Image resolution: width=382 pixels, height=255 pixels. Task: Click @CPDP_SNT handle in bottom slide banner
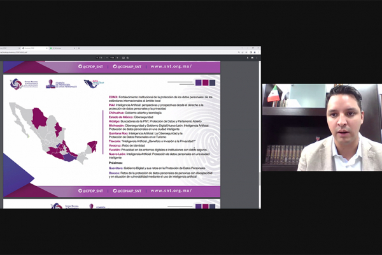pos(90,191)
